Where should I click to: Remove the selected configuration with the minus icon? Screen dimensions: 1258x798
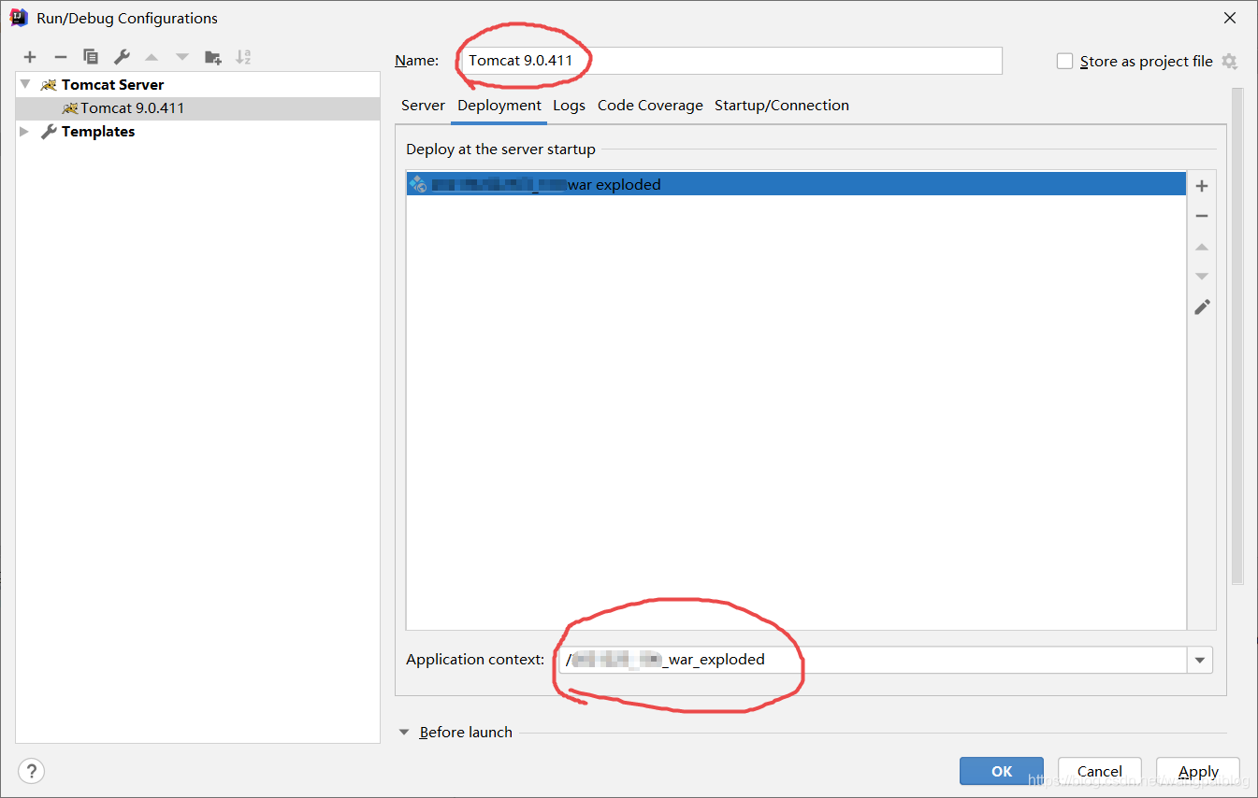[61, 57]
